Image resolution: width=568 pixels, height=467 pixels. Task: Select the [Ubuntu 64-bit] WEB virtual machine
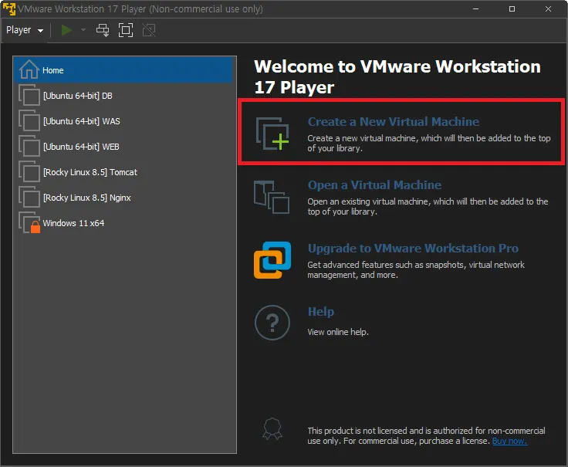[124, 147]
